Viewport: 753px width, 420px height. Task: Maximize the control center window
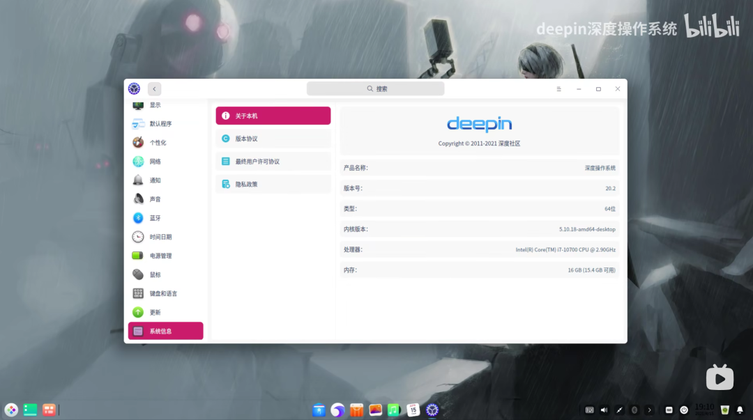coord(598,88)
